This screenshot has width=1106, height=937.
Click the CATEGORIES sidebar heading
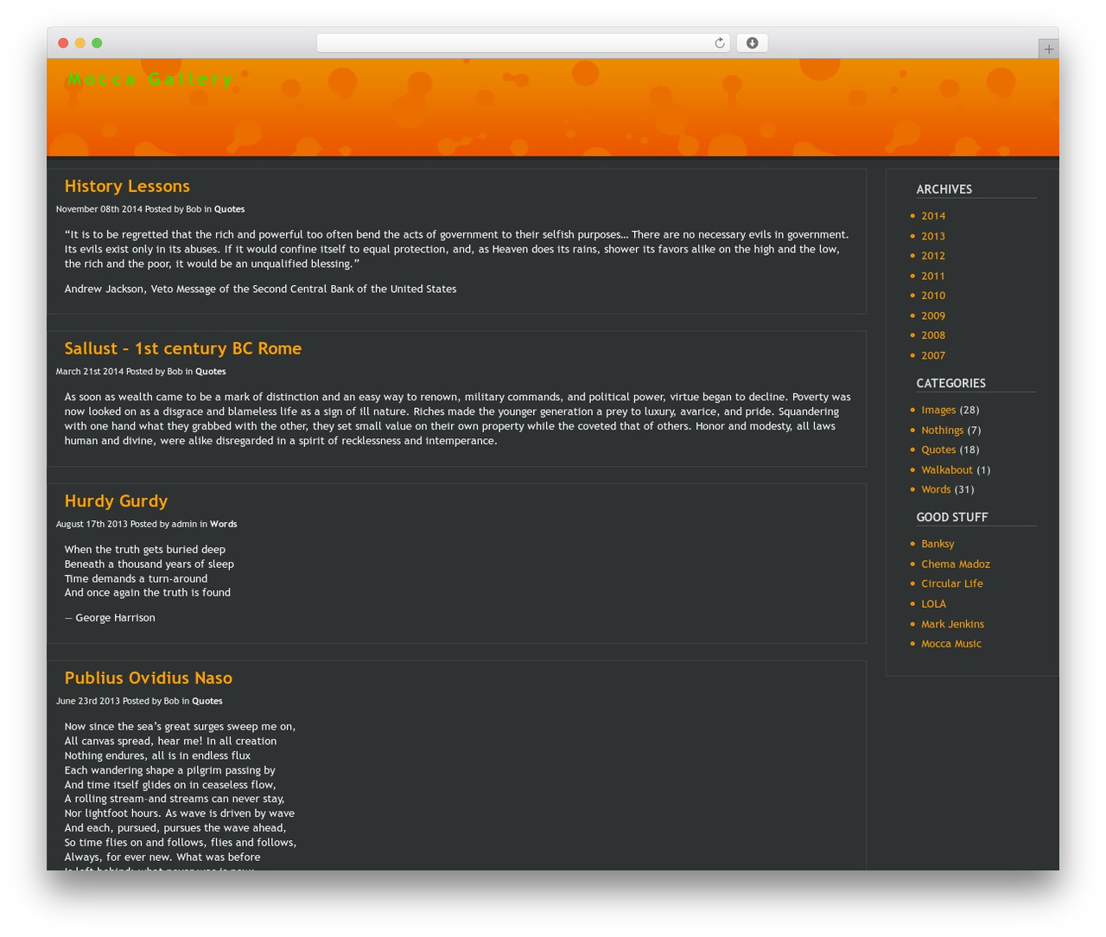point(951,383)
